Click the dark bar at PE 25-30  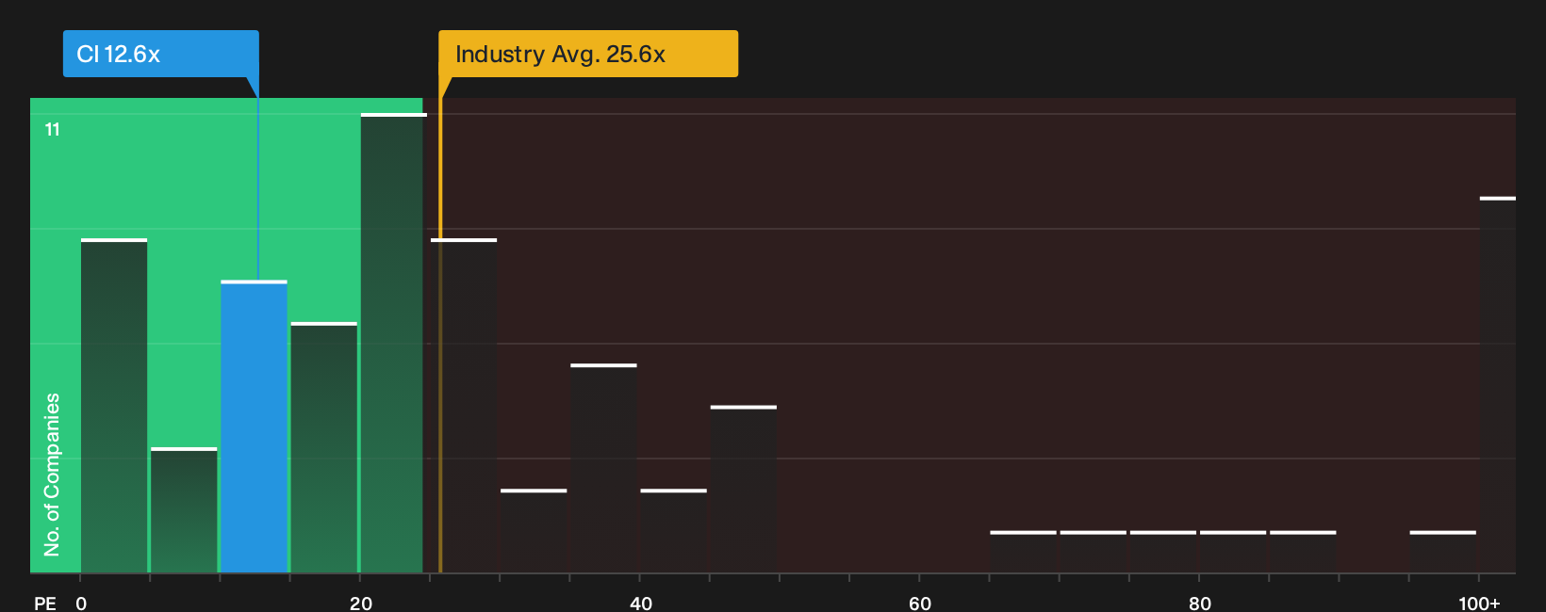[464, 406]
